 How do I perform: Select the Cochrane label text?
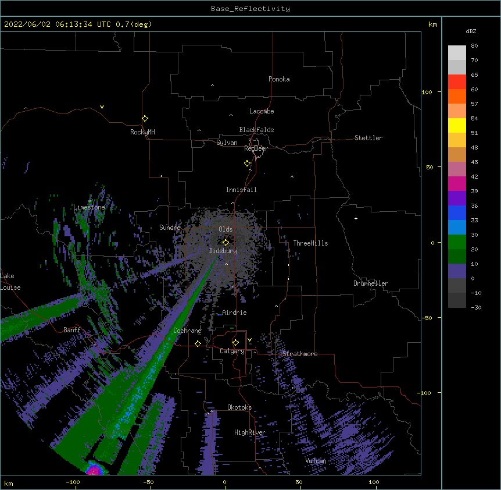187,331
